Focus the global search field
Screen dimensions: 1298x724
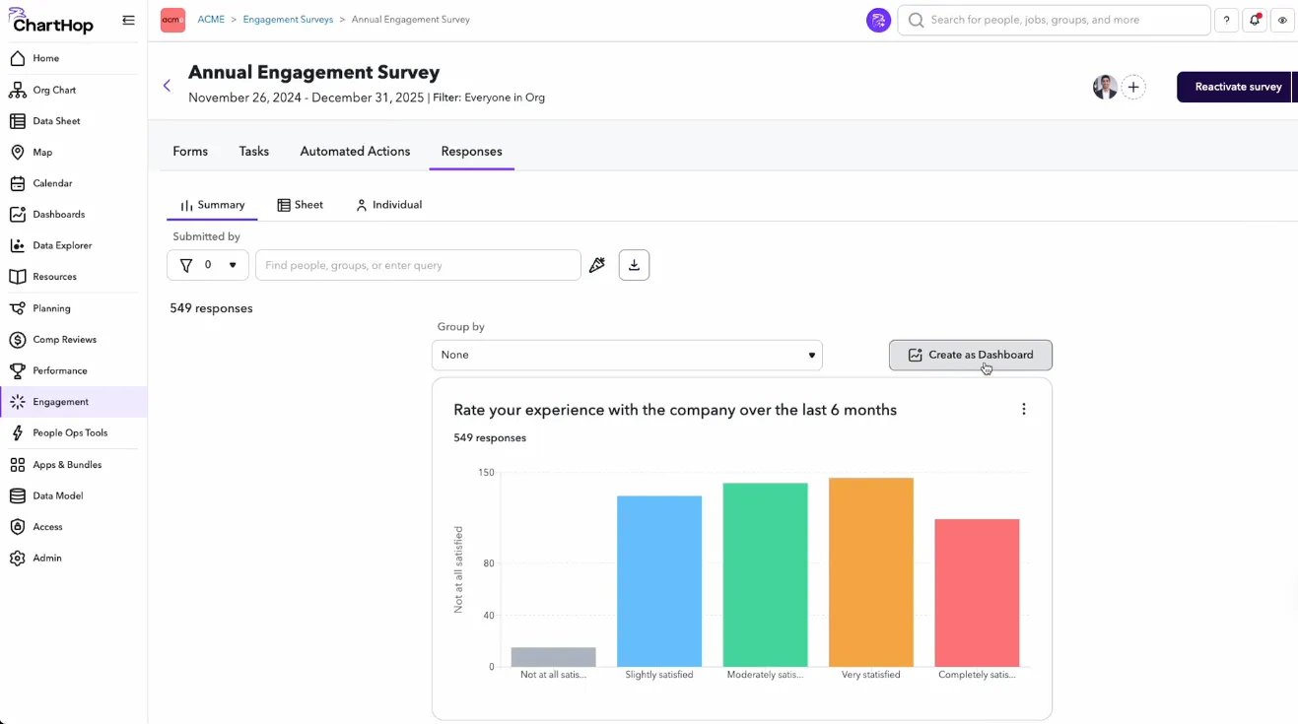1054,20
